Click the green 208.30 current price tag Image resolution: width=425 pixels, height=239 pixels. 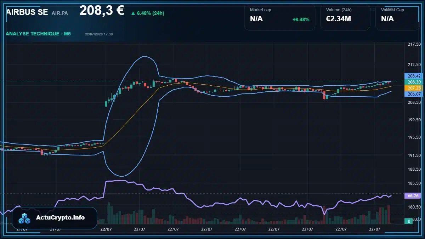click(x=414, y=82)
